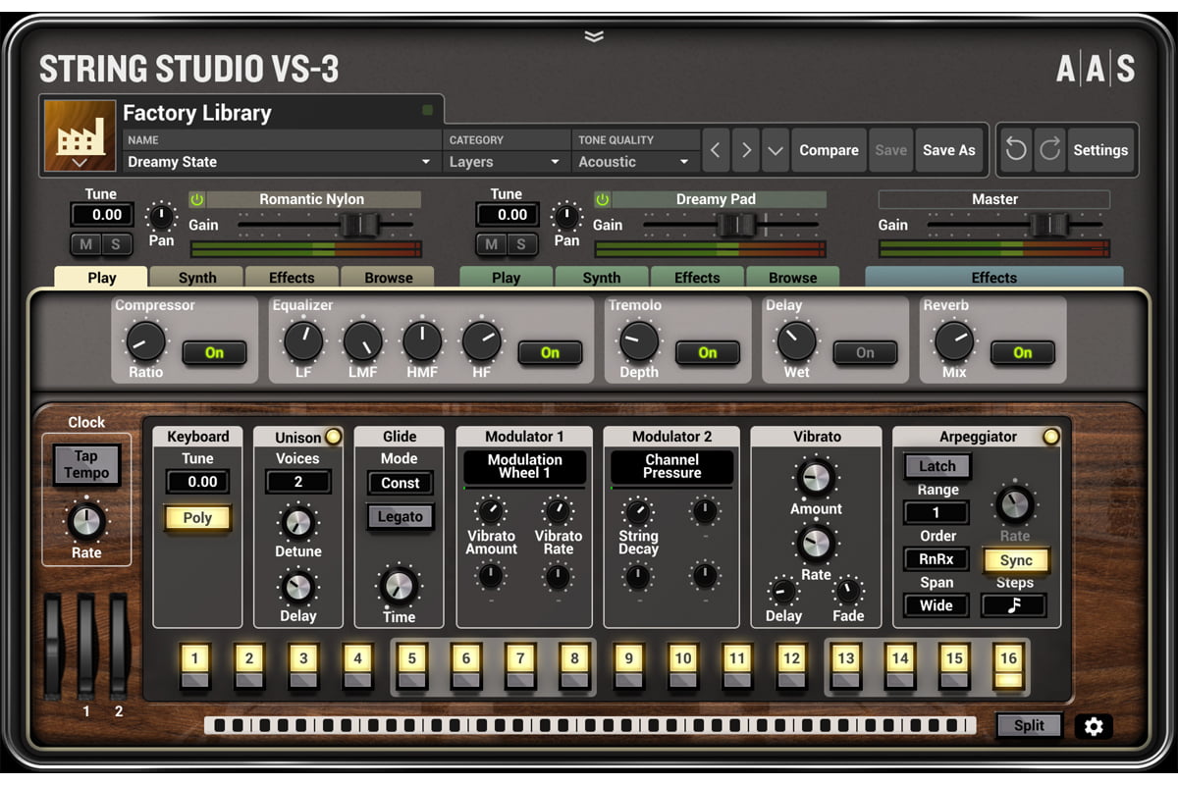Click the Unison Detune knob

[297, 522]
